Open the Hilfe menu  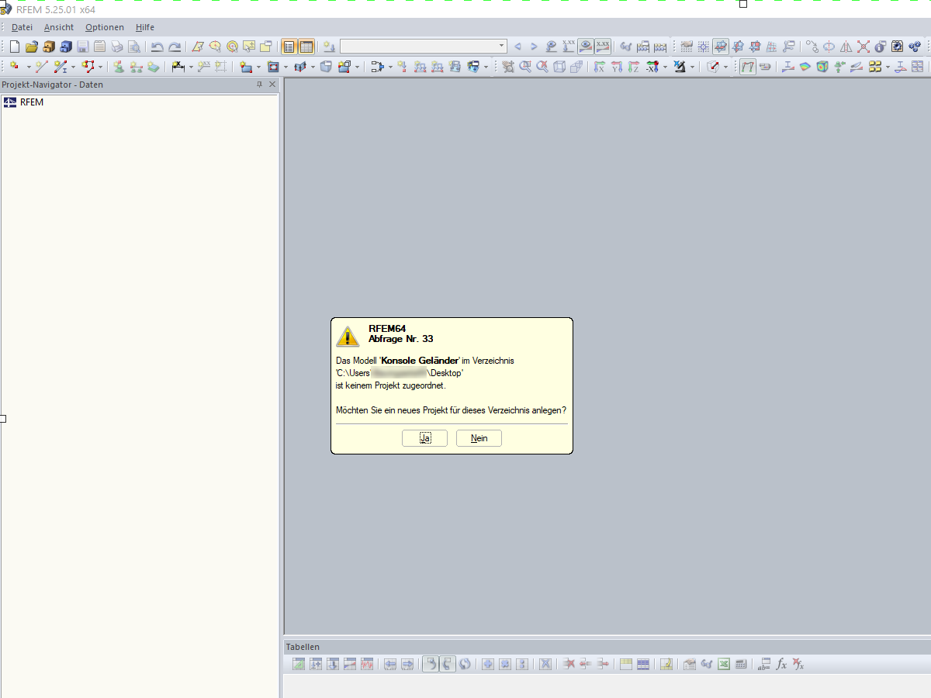(x=145, y=27)
